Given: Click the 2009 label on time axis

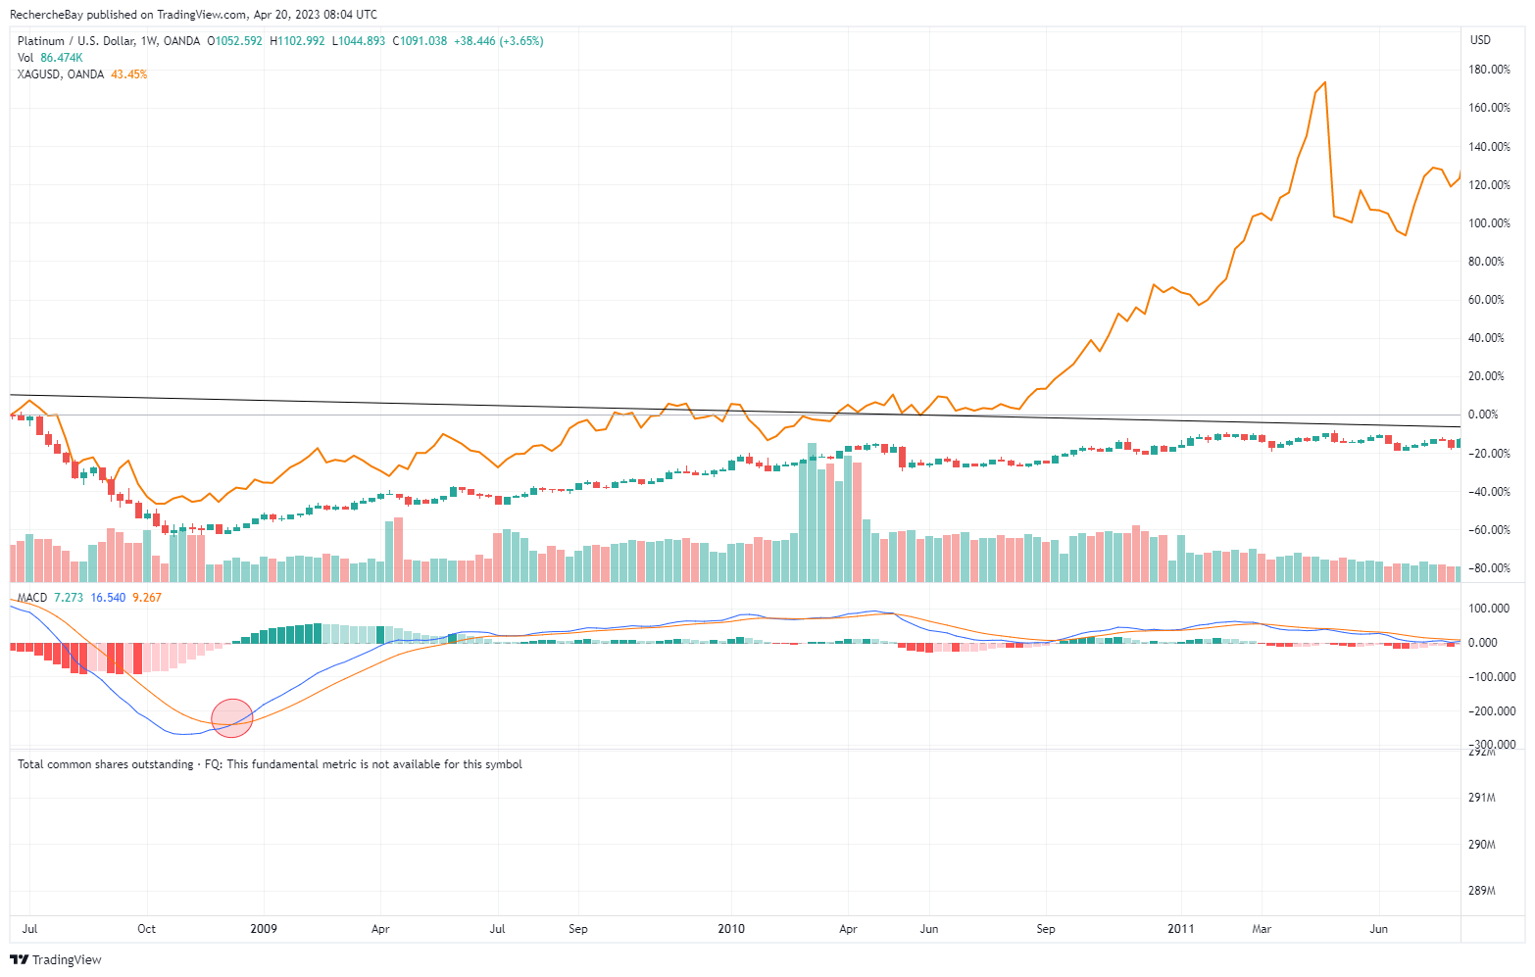Looking at the screenshot, I should pyautogui.click(x=264, y=929).
